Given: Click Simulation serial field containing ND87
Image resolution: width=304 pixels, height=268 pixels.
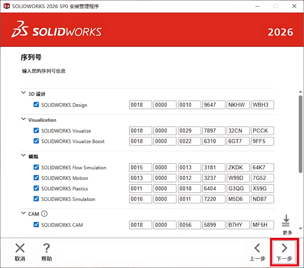Looking at the screenshot, I should click(x=262, y=199).
